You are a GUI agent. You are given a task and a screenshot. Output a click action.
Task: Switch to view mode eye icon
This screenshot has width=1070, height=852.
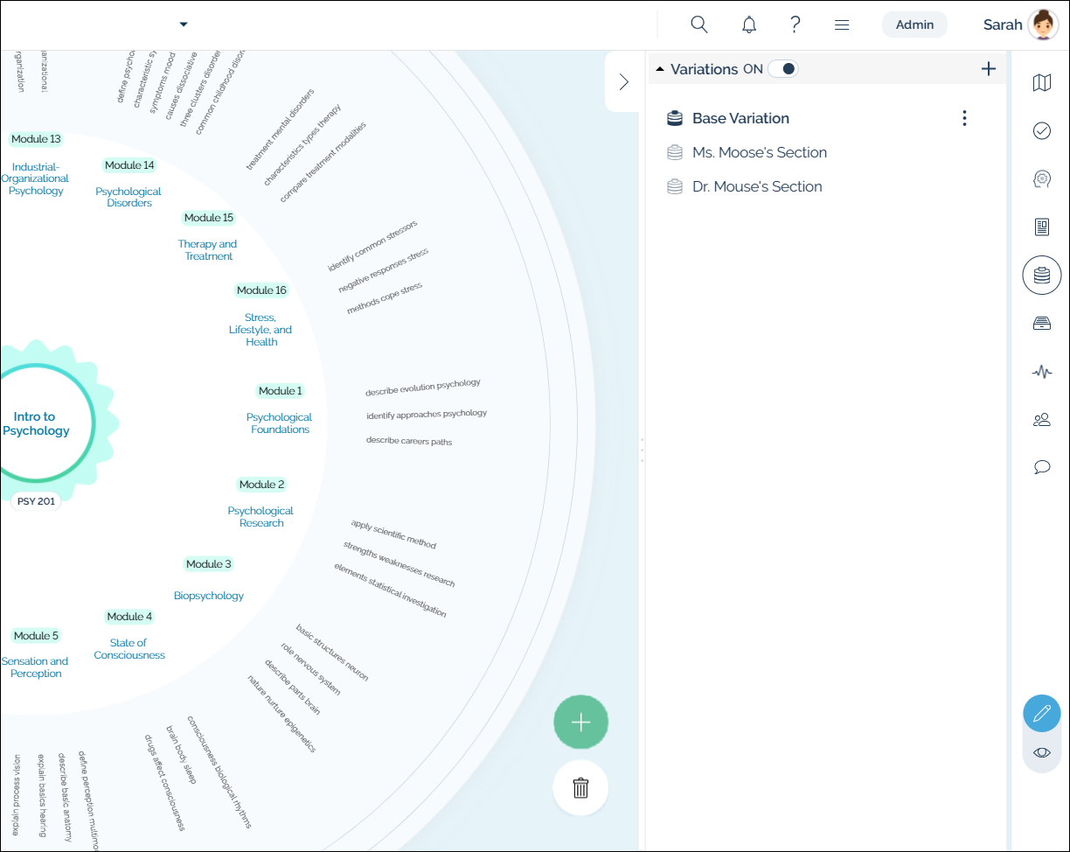pyautogui.click(x=1041, y=752)
